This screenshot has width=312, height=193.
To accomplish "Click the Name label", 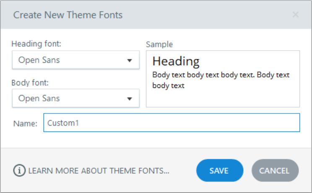I will (25, 123).
